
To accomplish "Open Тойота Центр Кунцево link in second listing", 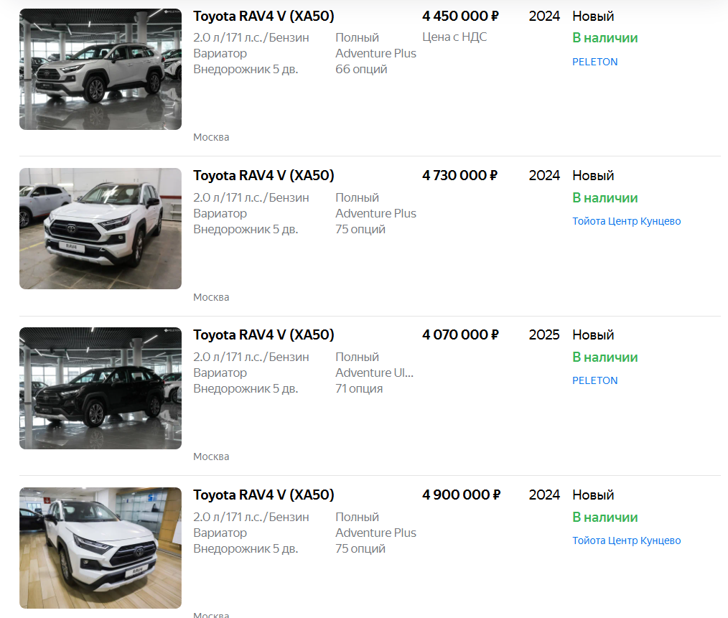I will (x=626, y=221).
